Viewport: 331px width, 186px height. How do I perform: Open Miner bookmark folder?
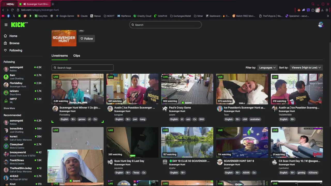click(x=198, y=16)
